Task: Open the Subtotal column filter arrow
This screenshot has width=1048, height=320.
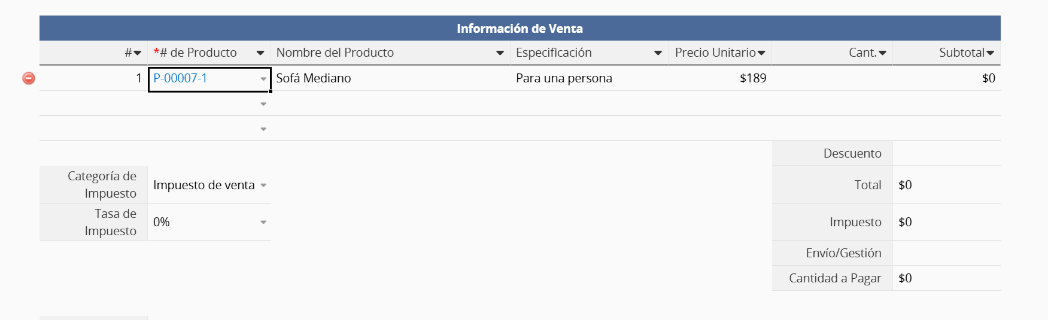Action: point(991,53)
